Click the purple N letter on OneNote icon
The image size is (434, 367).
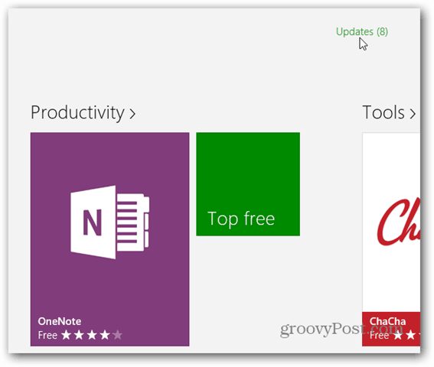coord(93,222)
